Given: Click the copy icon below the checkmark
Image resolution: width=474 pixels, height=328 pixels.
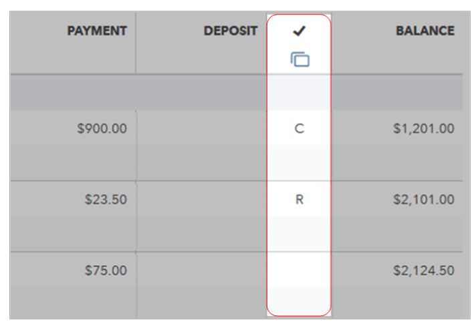Looking at the screenshot, I should click(x=300, y=59).
